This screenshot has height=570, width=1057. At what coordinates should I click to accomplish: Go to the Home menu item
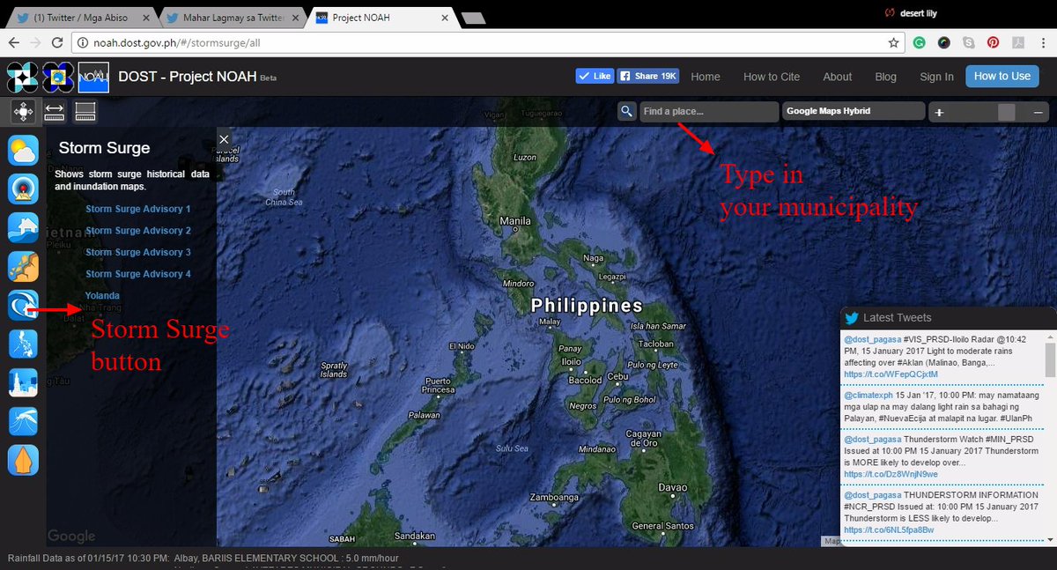click(x=706, y=77)
